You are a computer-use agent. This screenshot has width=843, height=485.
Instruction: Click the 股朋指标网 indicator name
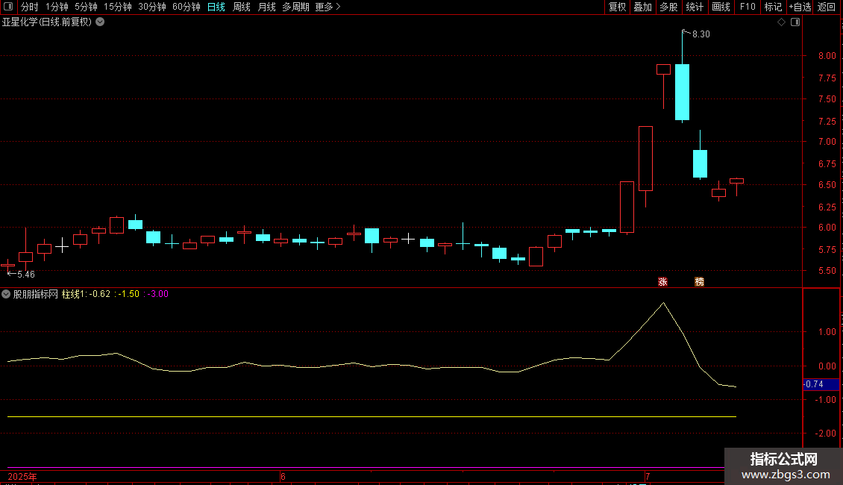point(36,294)
